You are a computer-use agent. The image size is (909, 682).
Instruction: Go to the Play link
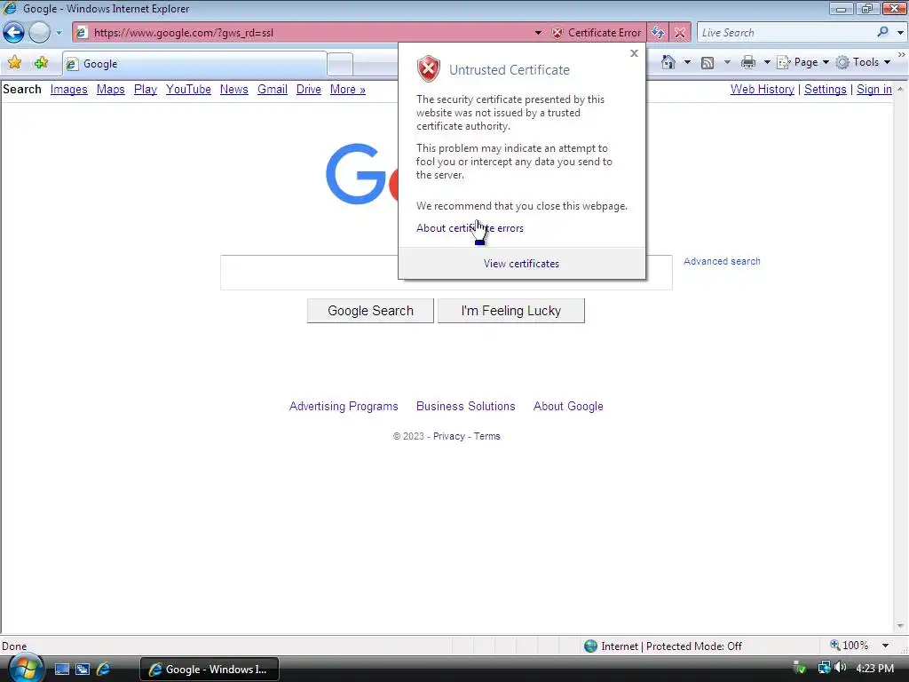click(146, 90)
